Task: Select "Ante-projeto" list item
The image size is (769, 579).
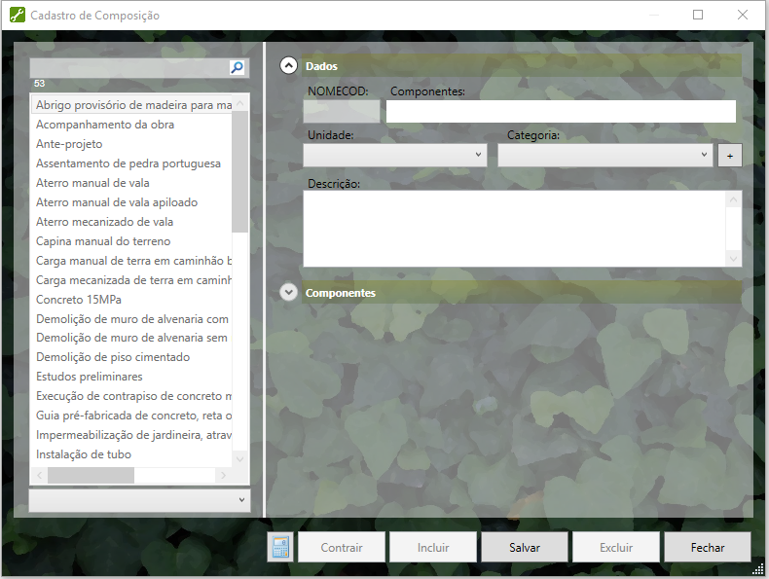Action: coord(69,144)
